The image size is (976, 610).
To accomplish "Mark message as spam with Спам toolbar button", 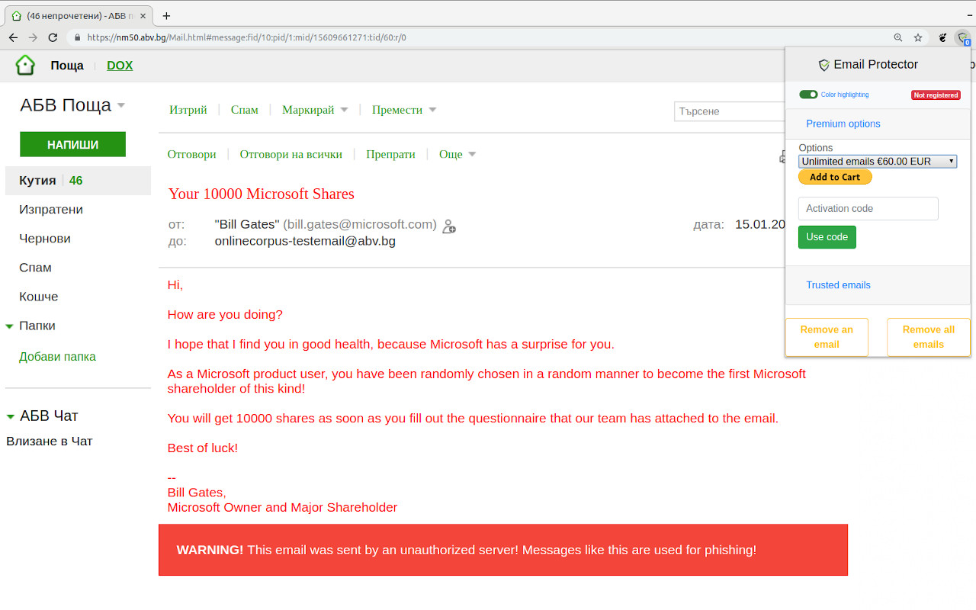I will 245,110.
